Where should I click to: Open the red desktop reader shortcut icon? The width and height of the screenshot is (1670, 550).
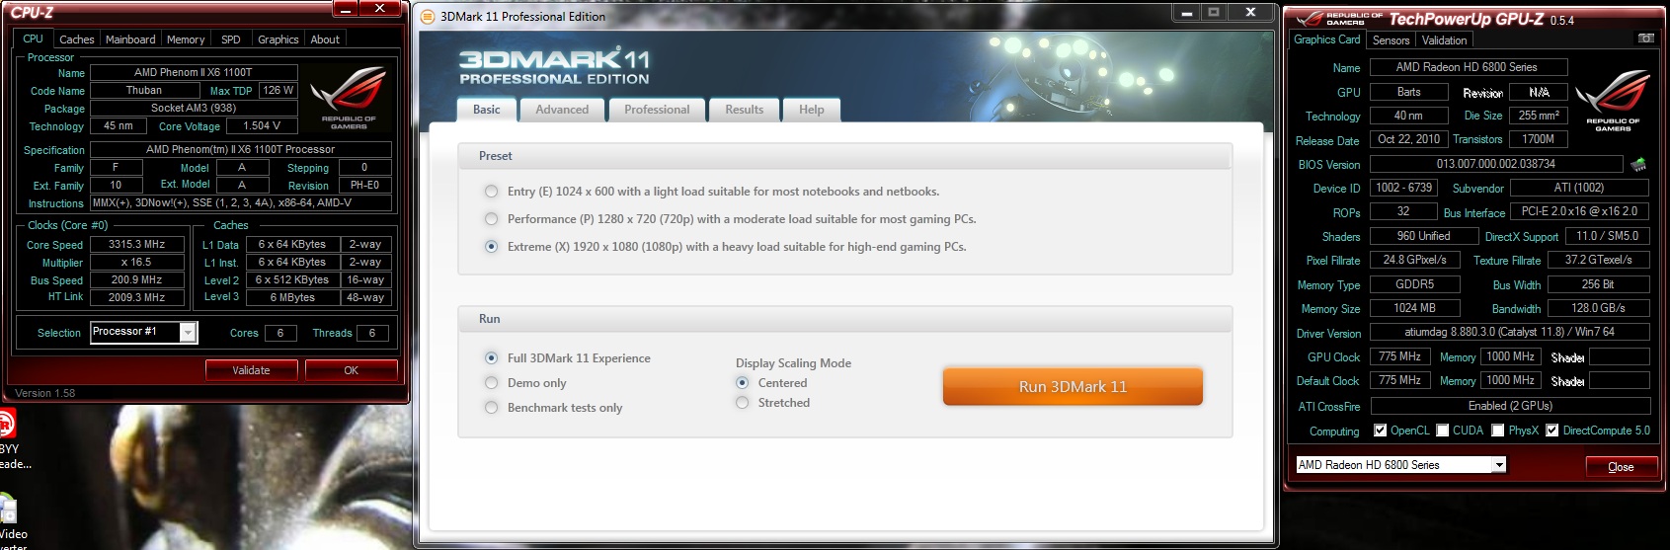click(6, 425)
